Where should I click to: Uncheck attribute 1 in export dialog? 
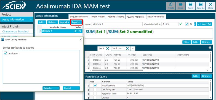(x=6, y=54)
